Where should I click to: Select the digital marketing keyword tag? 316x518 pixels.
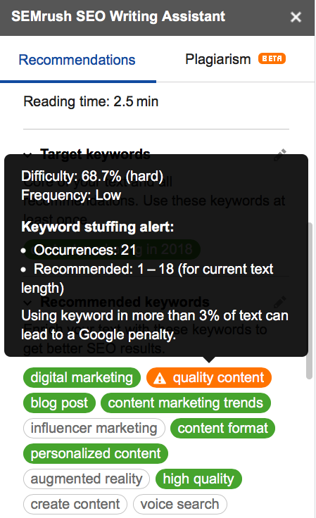point(82,378)
